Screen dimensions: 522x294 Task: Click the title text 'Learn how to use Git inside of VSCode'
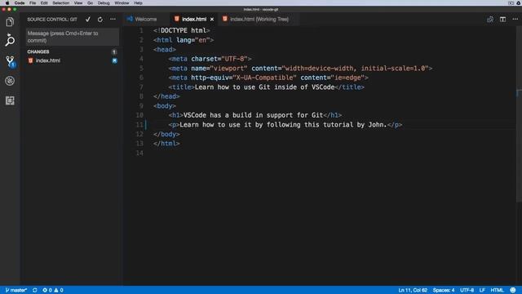[264, 87]
